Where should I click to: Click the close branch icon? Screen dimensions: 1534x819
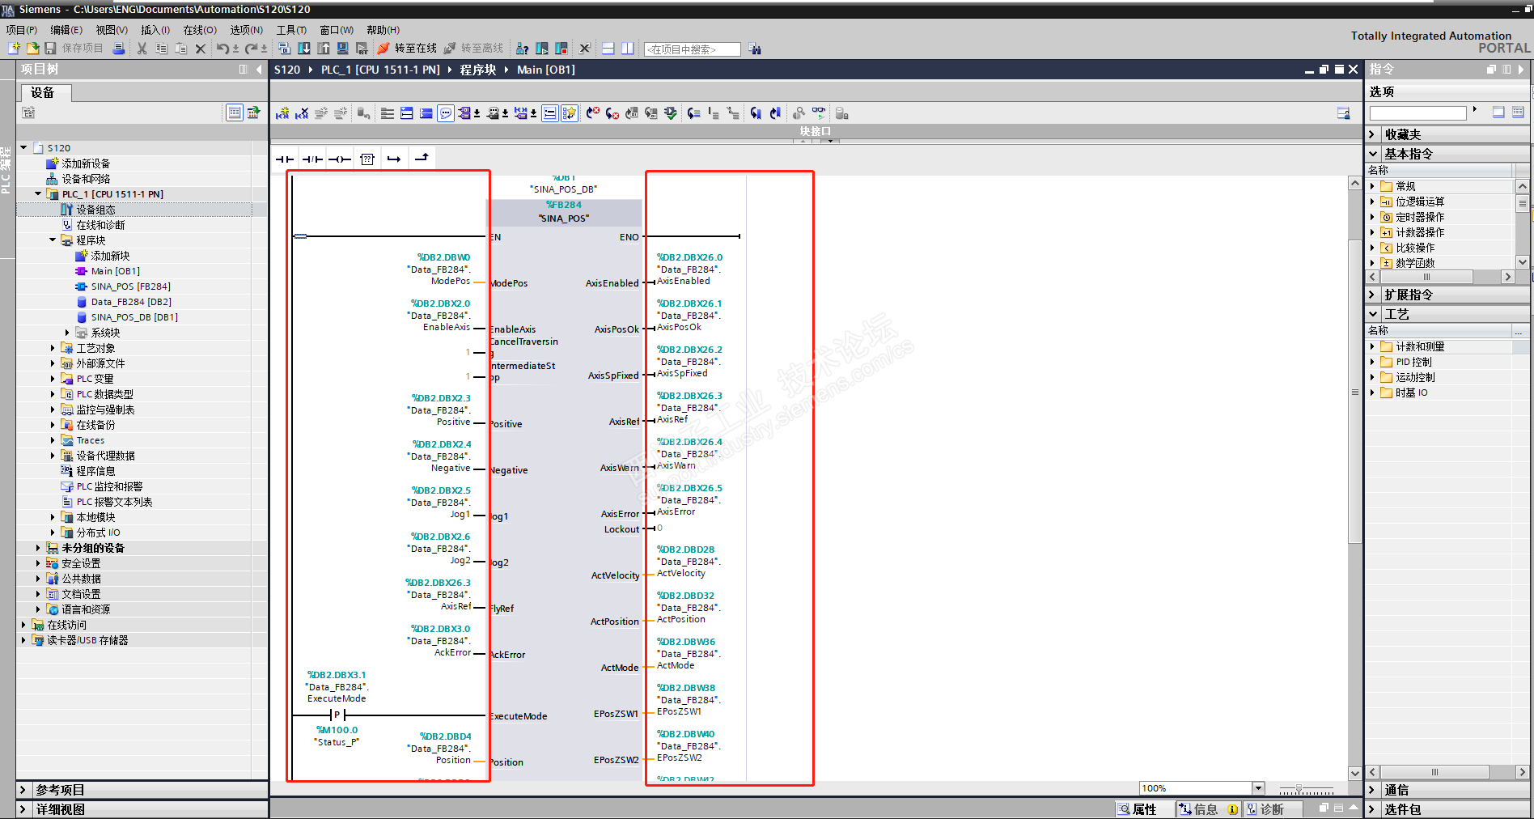[422, 159]
